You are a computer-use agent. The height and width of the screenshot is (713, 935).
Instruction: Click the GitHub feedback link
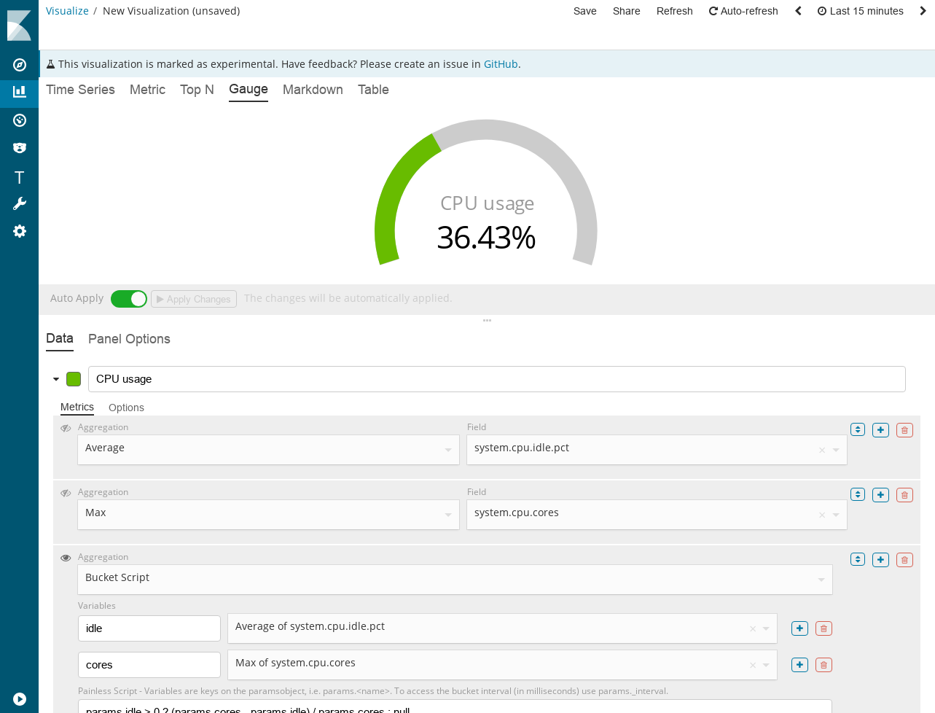pos(501,64)
